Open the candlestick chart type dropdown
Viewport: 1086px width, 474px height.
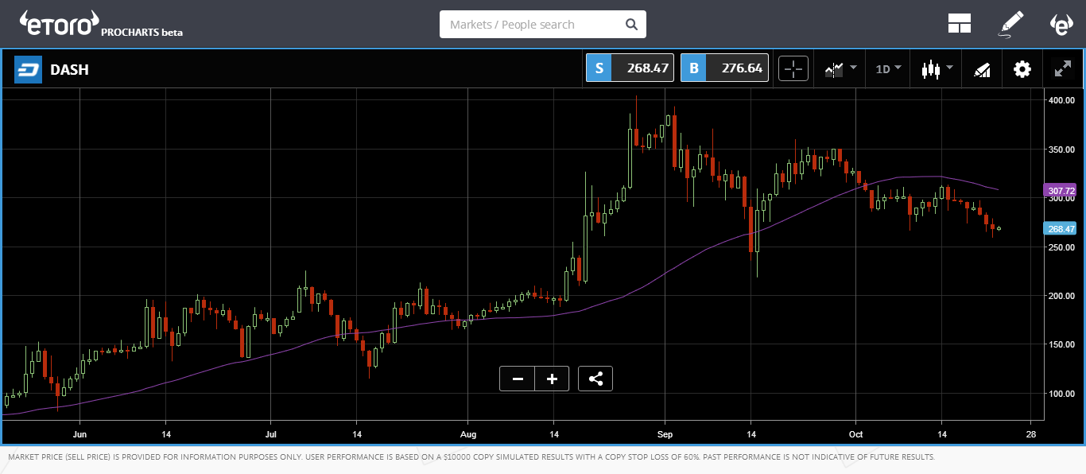pos(937,68)
